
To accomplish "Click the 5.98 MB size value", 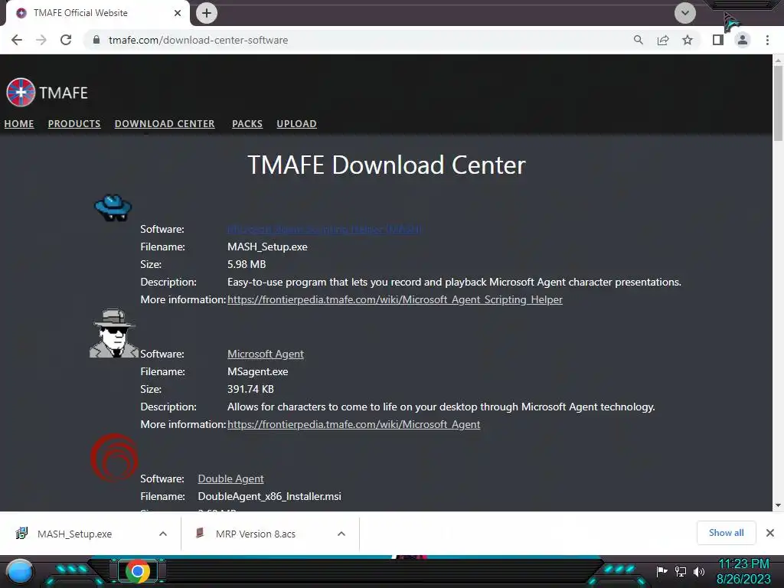I will pos(247,264).
